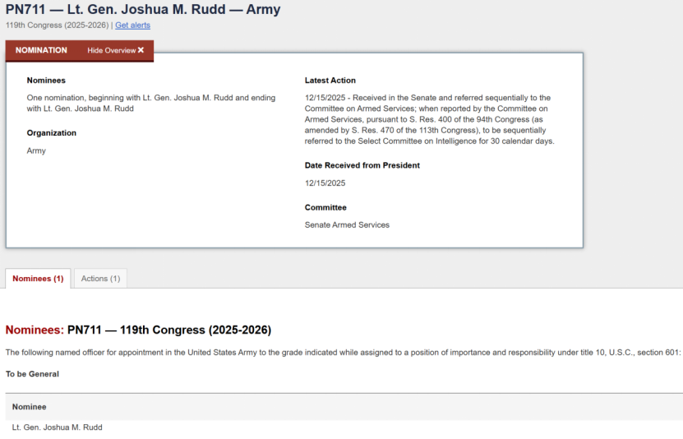
Task: Click the red Nominees: PN711 section heading
Action: pos(138,330)
